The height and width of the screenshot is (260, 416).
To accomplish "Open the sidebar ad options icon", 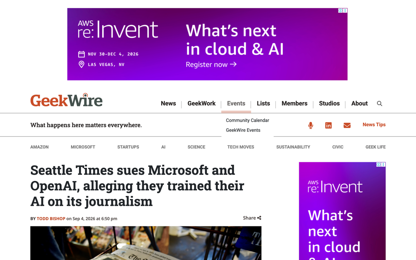I will 383,165.
